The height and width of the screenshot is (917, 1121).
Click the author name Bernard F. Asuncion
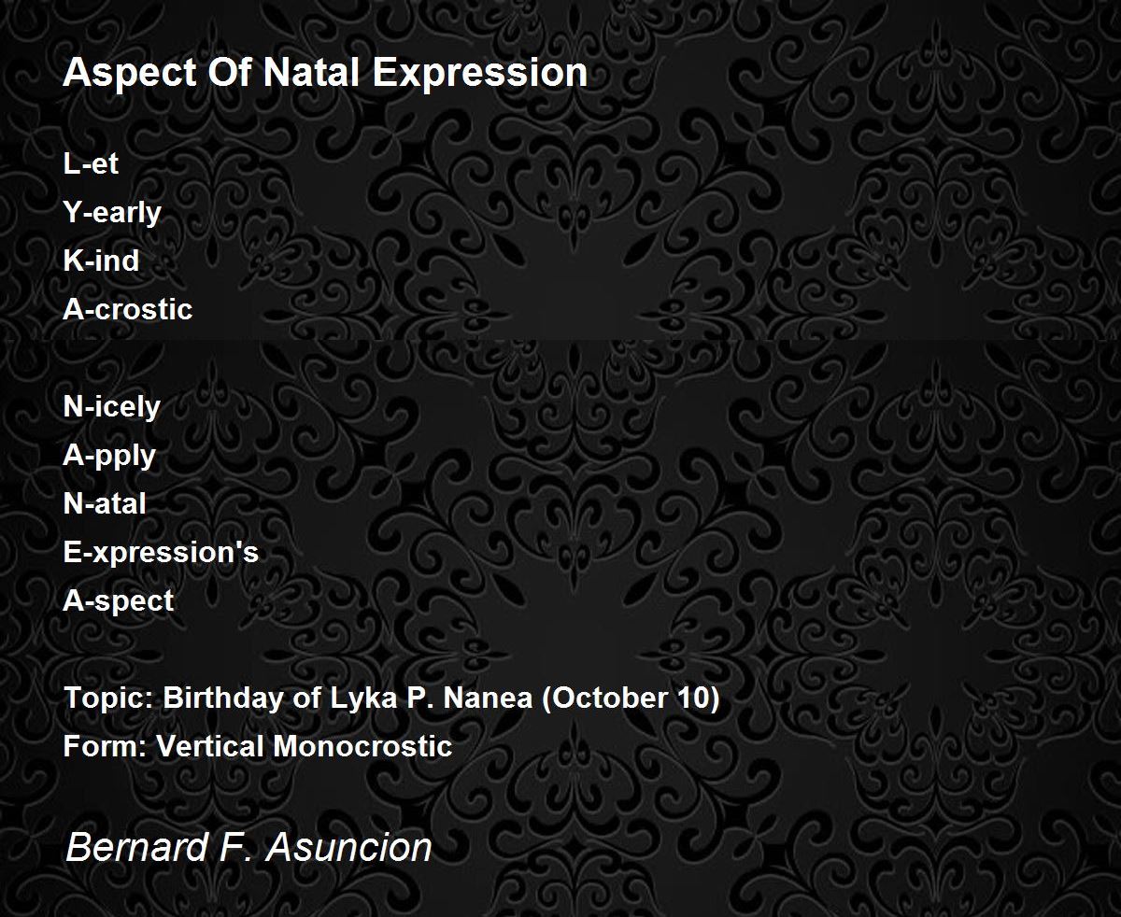coord(248,848)
